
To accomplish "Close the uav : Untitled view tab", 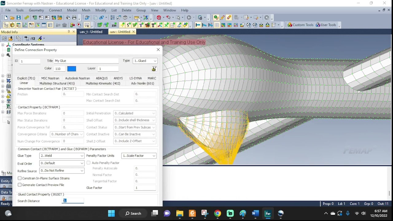I will 134,32.
